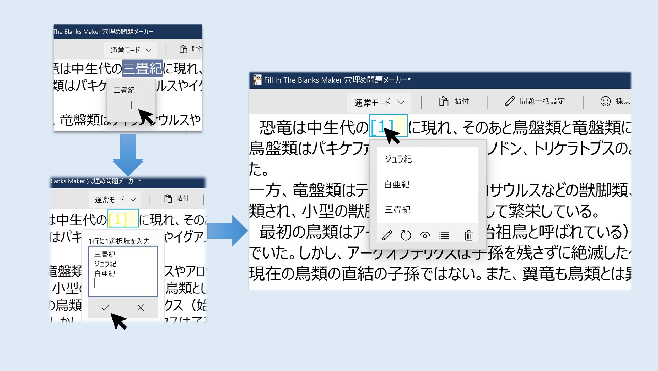The image size is (658, 371).
Task: Open 通常モード dropdown in large window
Action: [379, 103]
